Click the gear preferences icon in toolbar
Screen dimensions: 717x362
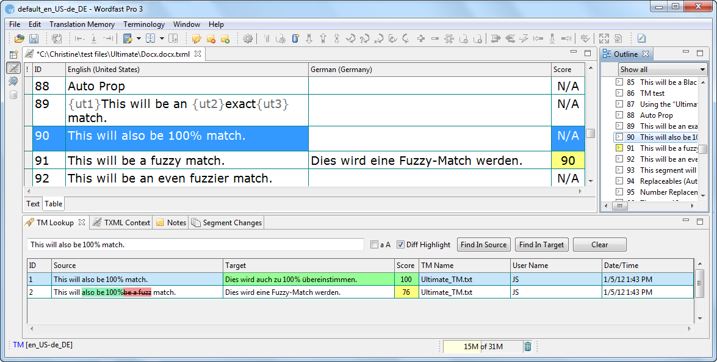click(x=247, y=39)
